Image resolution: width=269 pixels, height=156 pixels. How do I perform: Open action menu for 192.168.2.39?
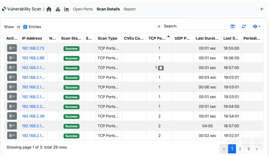click(x=12, y=116)
